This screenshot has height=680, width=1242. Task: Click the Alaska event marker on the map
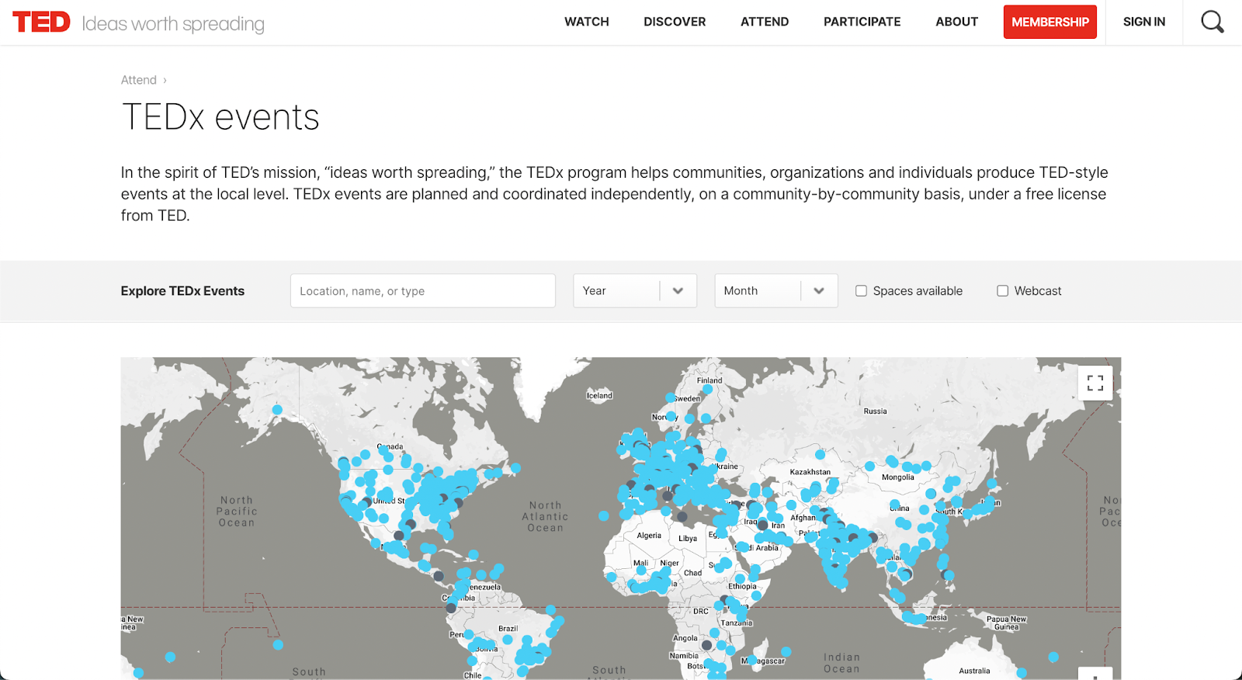[x=277, y=410]
